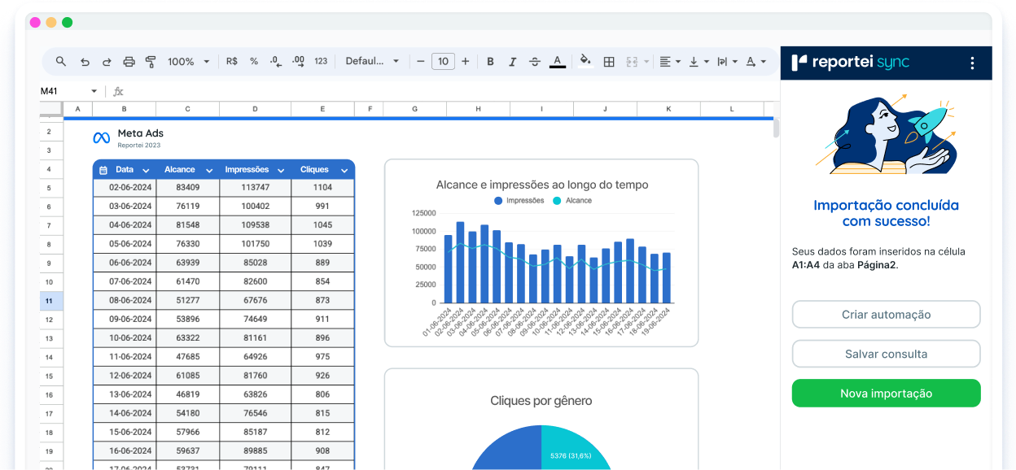1016x470 pixels.
Task: Click the Criar automação button
Action: click(886, 315)
